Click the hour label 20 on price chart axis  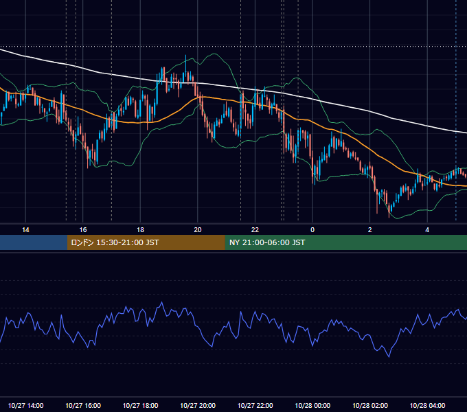(x=198, y=230)
